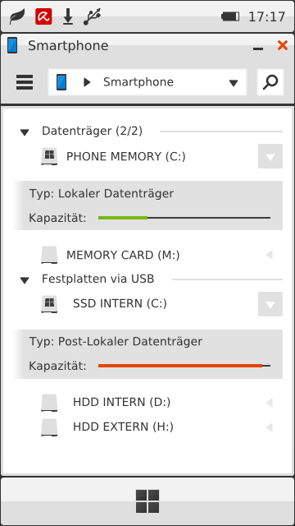The image size is (295, 526).
Task: Open the Windows start button at bottom
Action: point(147,501)
